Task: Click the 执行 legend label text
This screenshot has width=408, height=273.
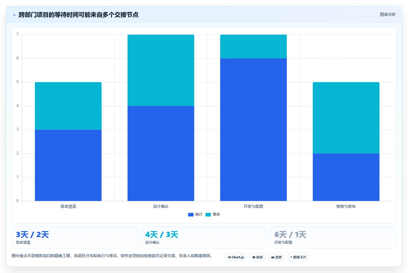Action: 199,214
